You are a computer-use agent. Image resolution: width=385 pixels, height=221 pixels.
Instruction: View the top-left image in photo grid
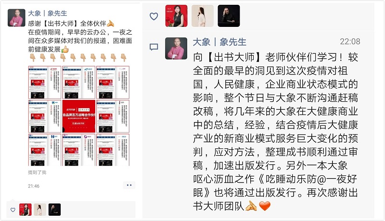coord(45,82)
